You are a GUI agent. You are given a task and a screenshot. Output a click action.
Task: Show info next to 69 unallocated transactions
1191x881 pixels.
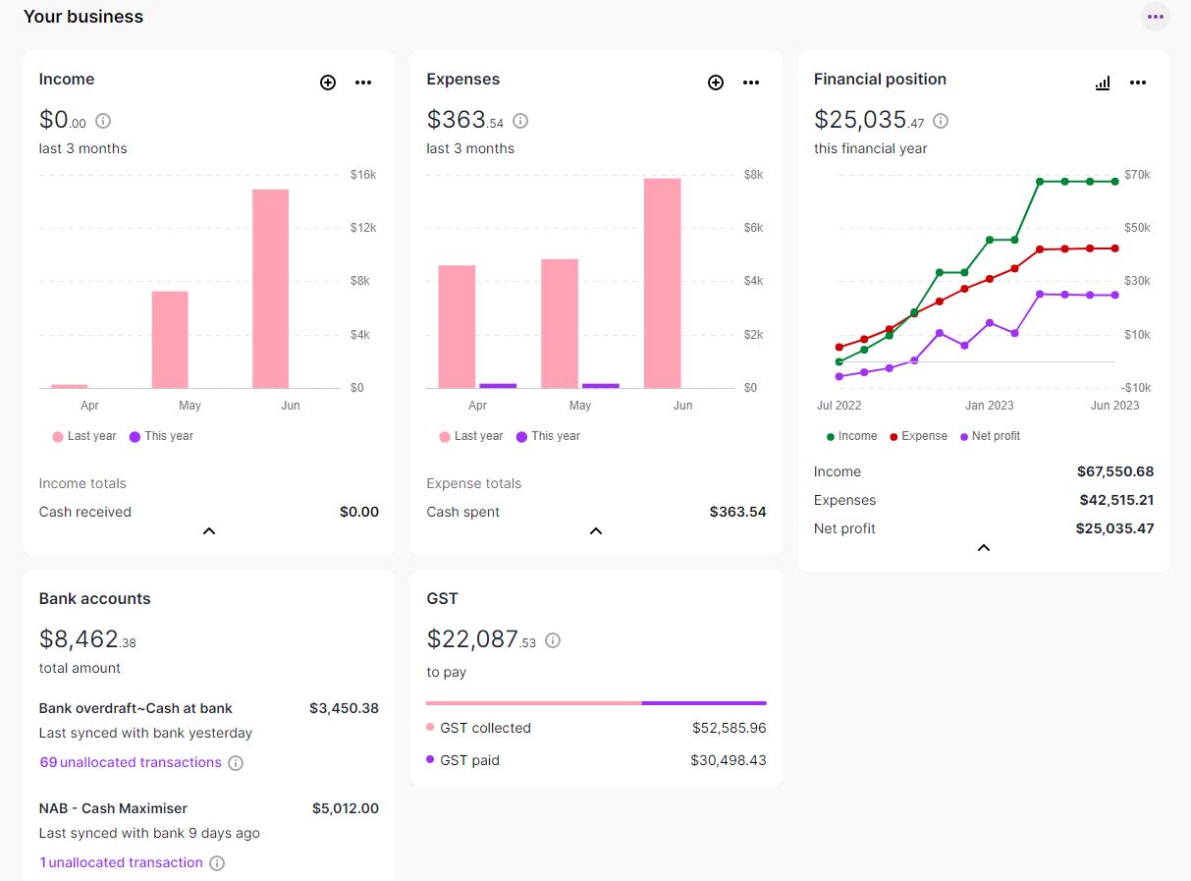pyautogui.click(x=236, y=763)
